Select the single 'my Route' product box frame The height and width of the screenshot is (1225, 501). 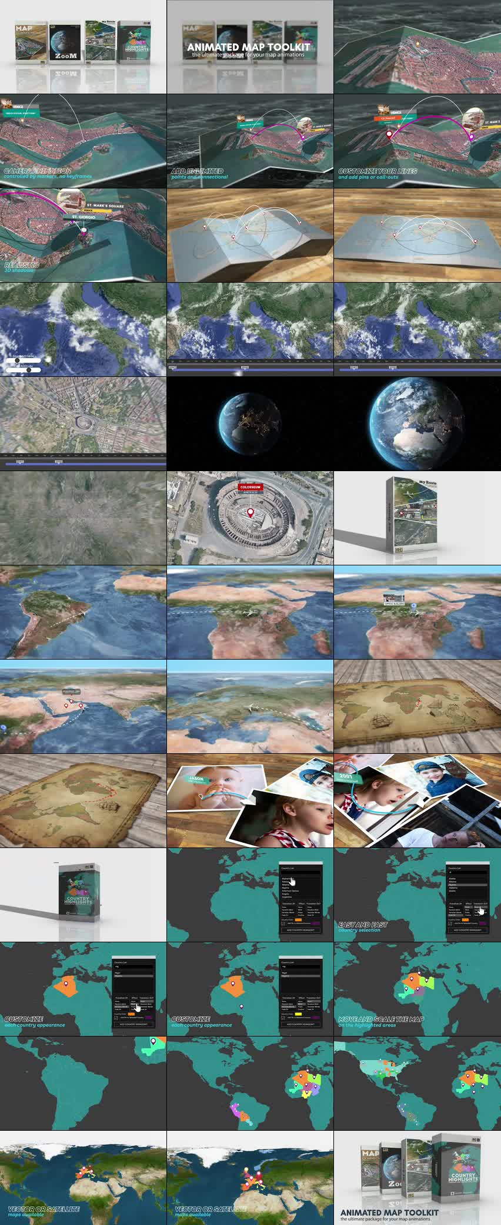pyautogui.click(x=417, y=518)
